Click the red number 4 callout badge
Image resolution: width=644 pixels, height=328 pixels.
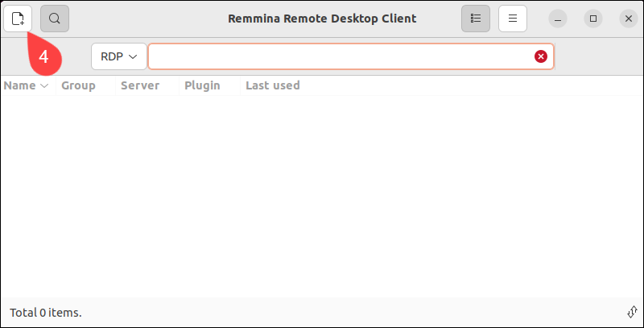[44, 56]
